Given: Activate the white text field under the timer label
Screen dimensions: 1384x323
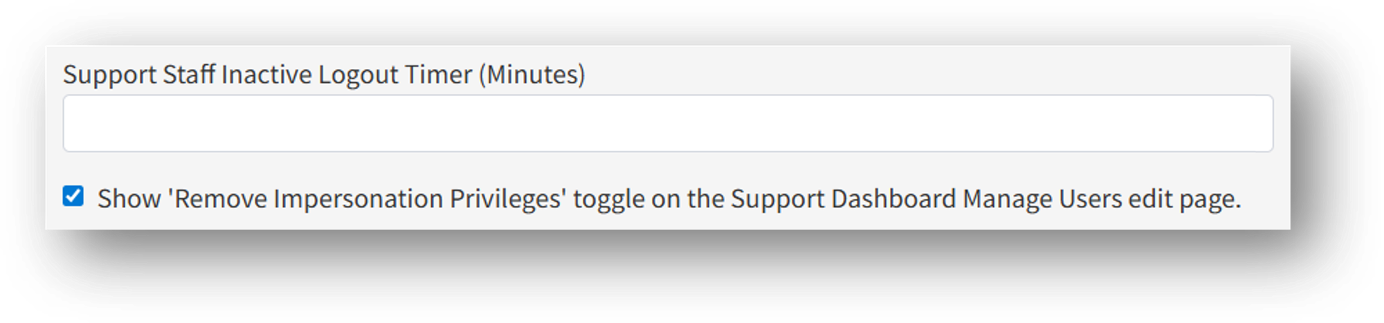Looking at the screenshot, I should point(668,124).
